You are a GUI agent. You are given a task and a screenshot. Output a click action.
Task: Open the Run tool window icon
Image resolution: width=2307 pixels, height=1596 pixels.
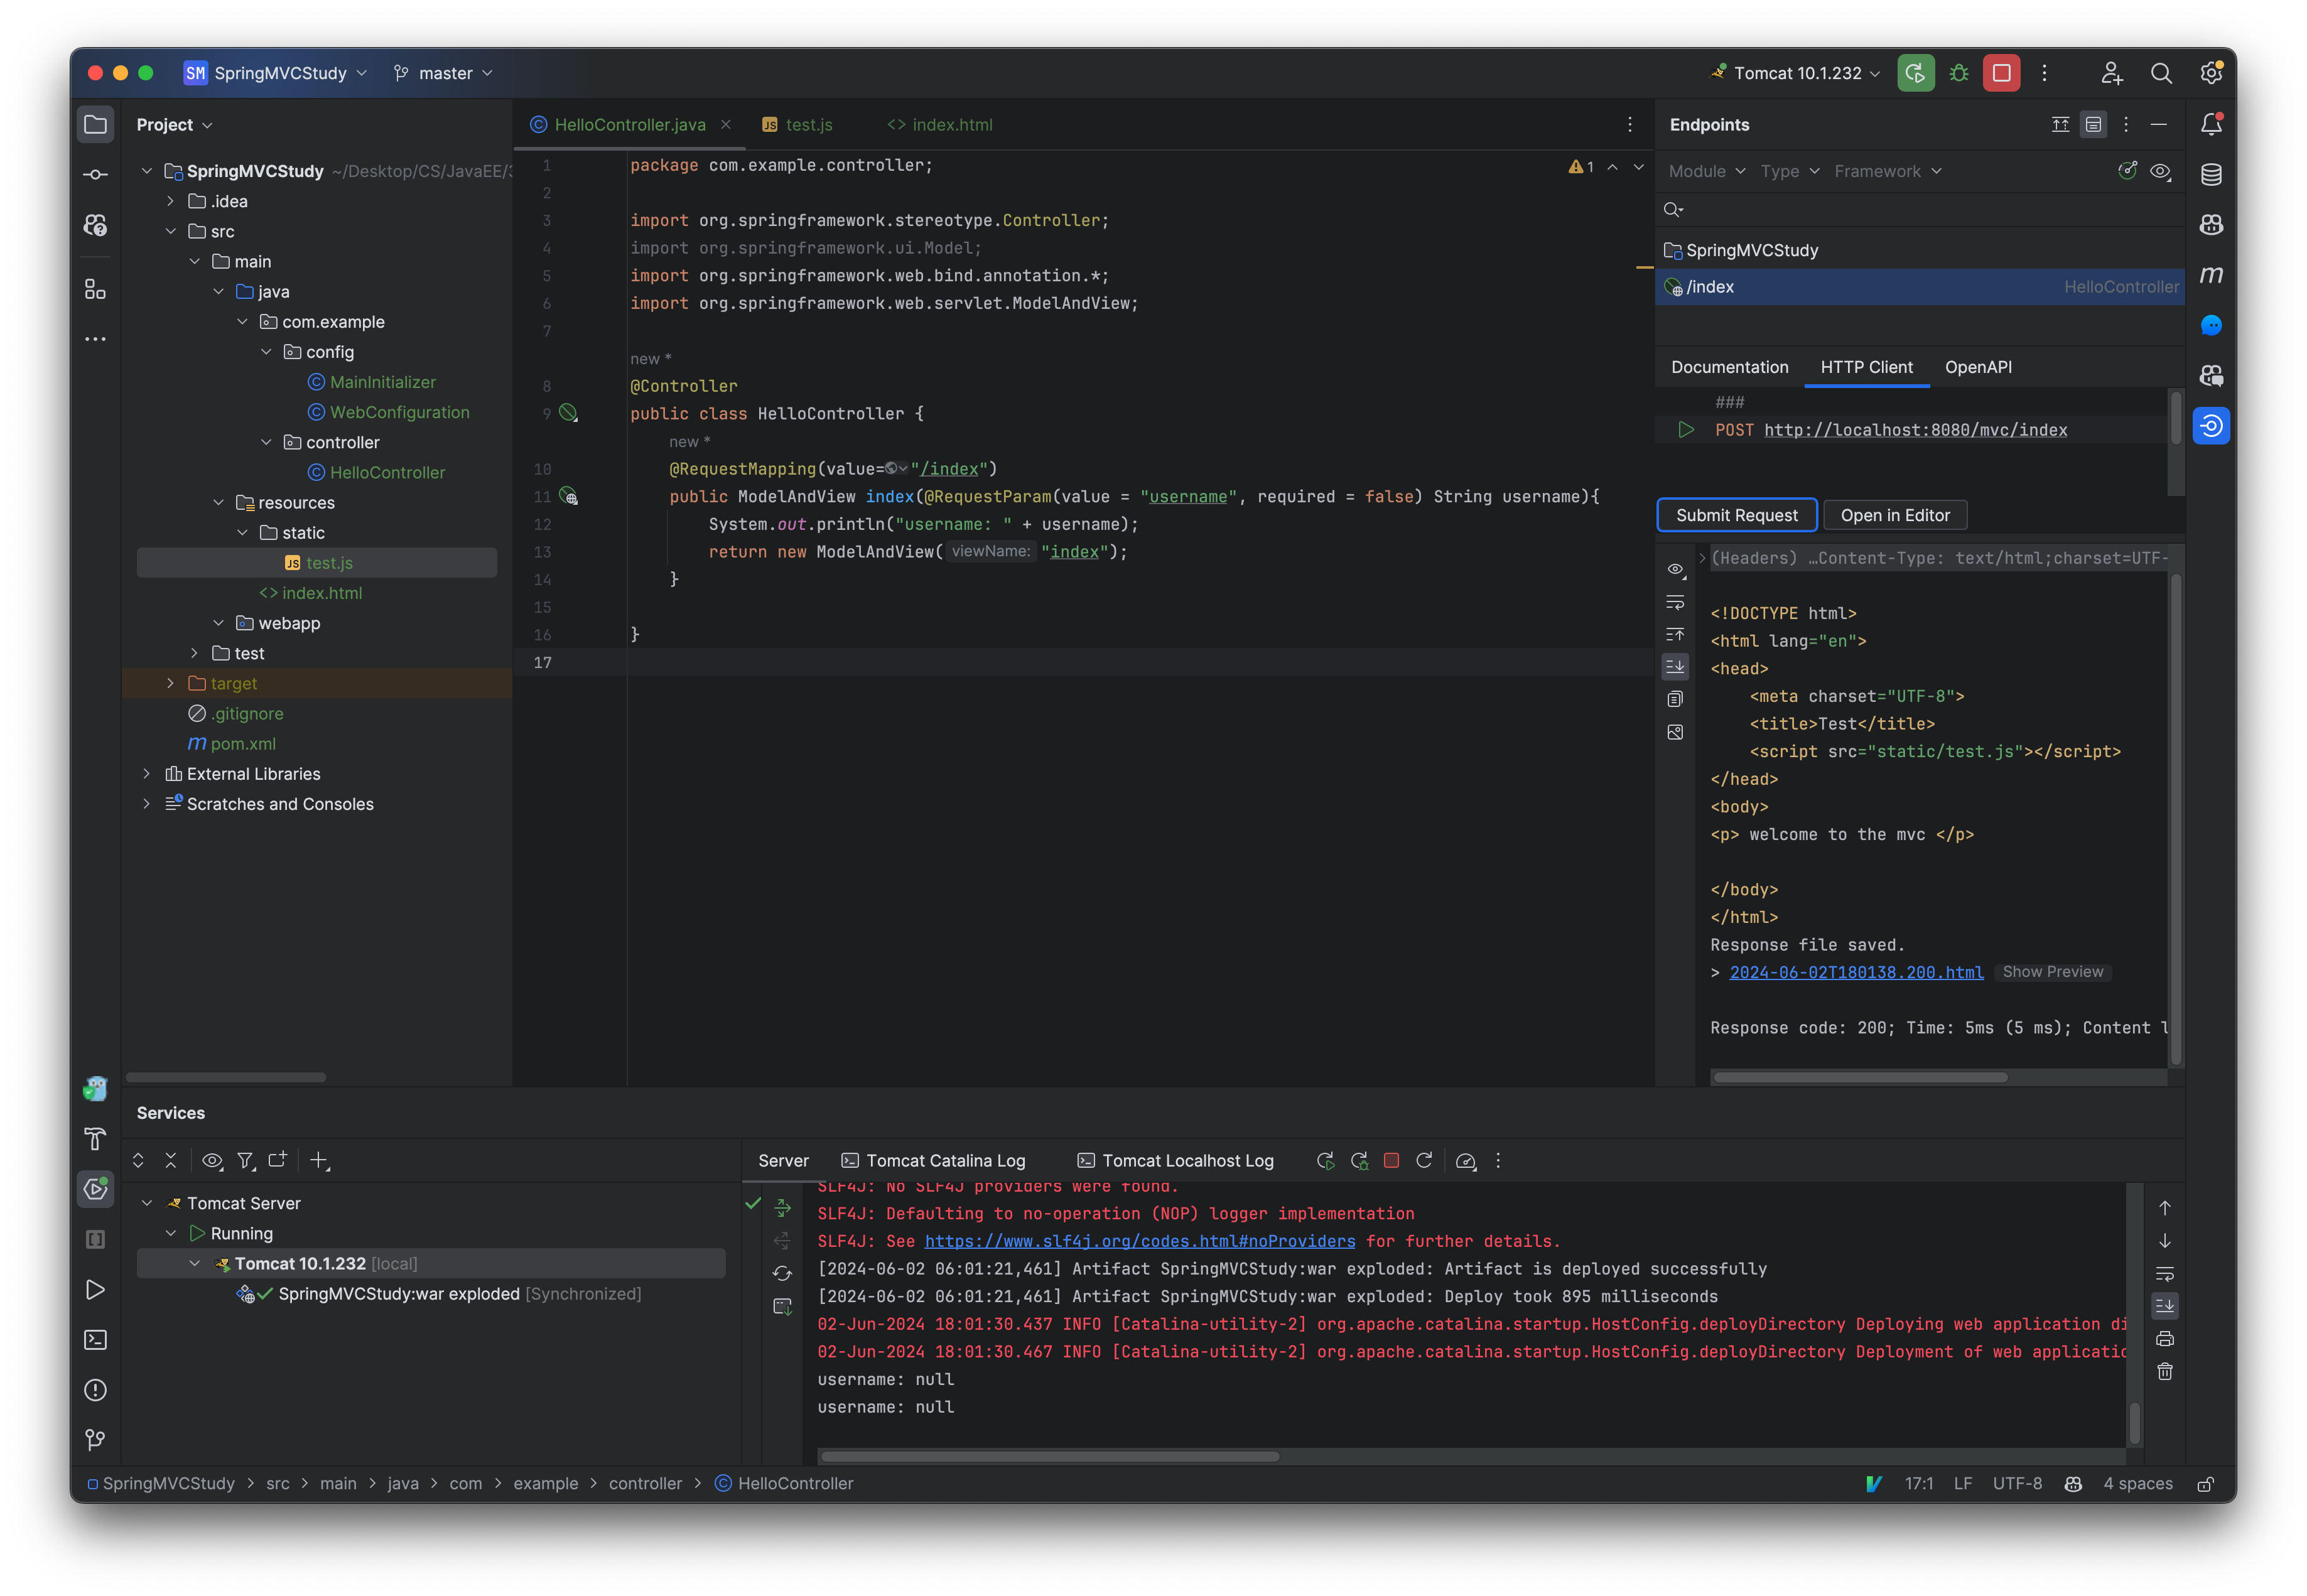click(x=95, y=1289)
